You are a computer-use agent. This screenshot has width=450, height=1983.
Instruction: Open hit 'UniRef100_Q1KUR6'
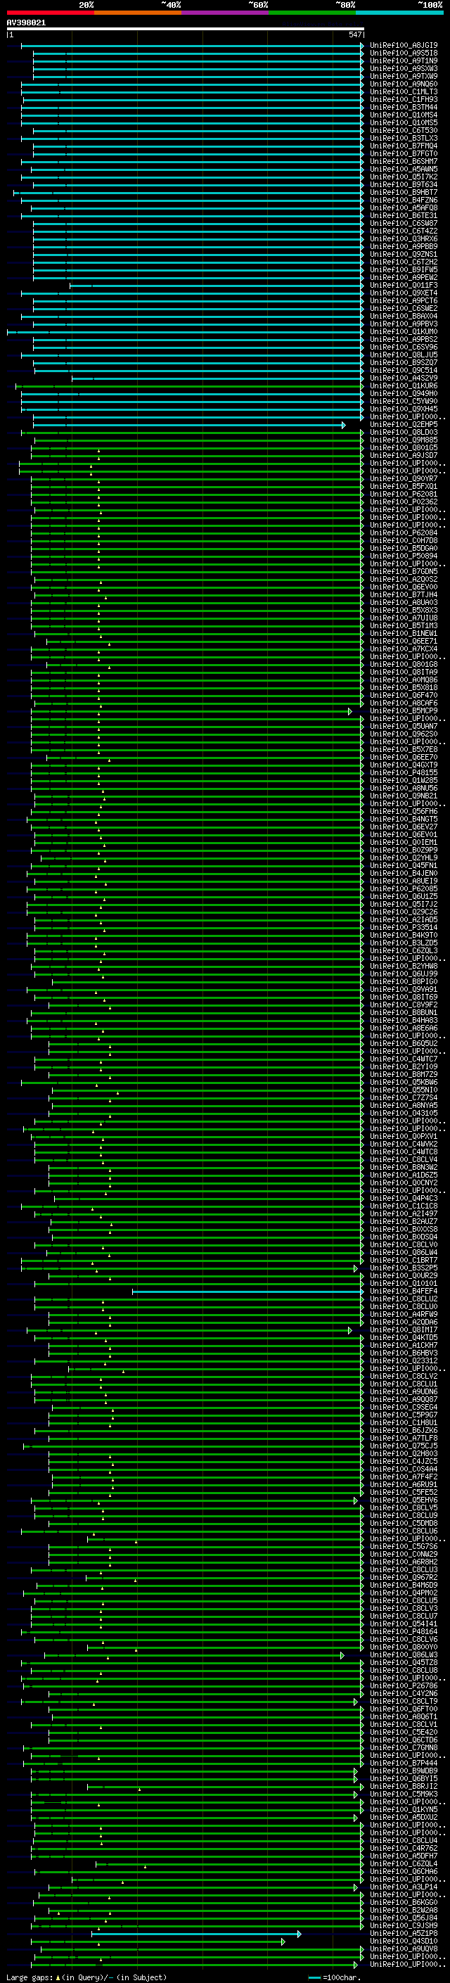click(404, 385)
